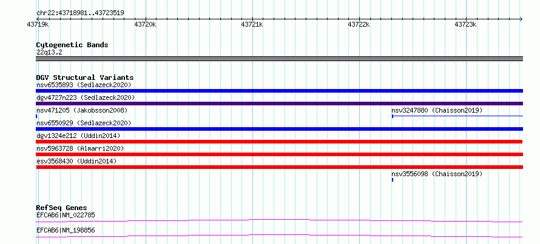
Task: Select the 43720k ruler tick label
Action: (x=145, y=25)
